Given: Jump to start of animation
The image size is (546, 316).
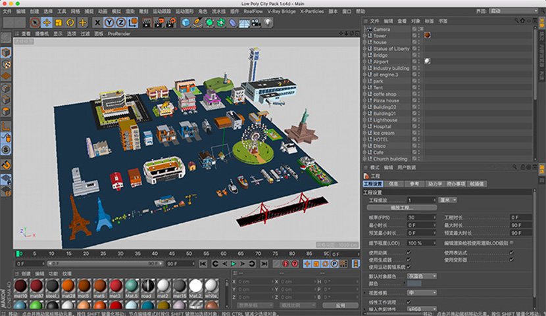Looking at the screenshot, I should [x=203, y=264].
